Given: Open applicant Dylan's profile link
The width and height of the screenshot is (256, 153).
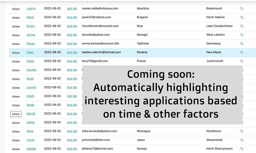Looking at the screenshot, I should coord(30,61).
